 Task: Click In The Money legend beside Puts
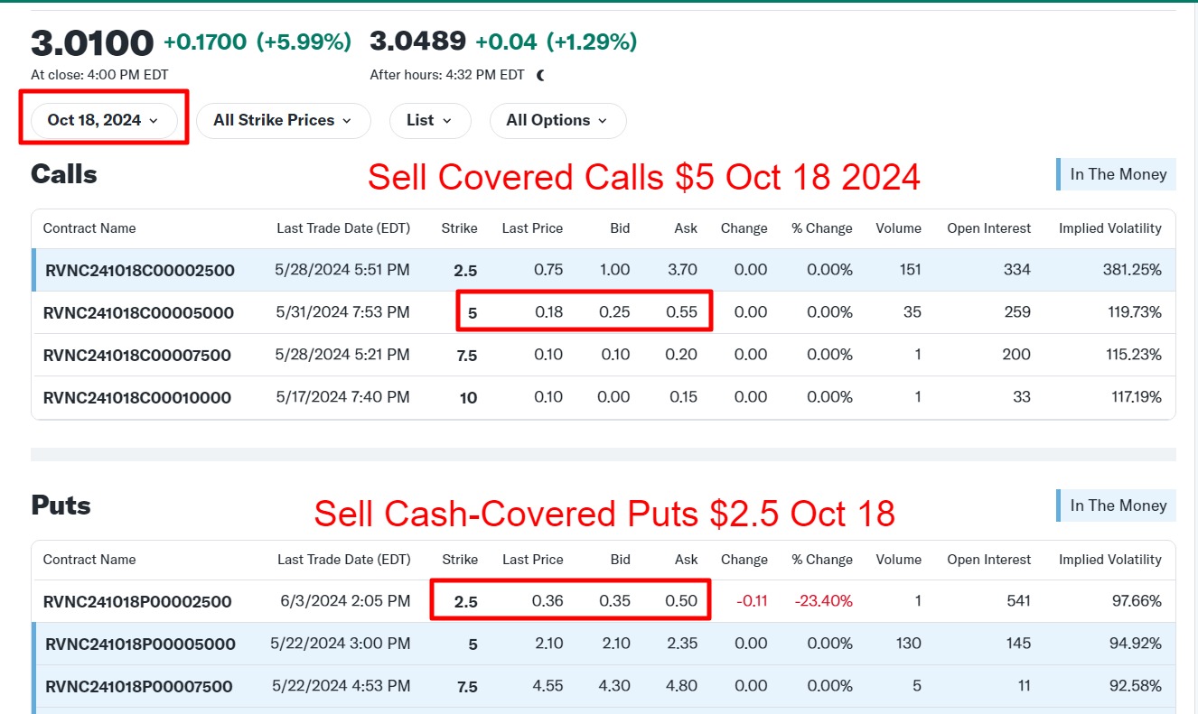(1118, 505)
